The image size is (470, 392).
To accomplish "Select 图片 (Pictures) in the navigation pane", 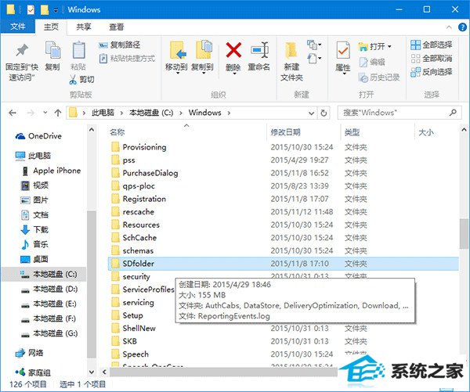I will pos(34,200).
